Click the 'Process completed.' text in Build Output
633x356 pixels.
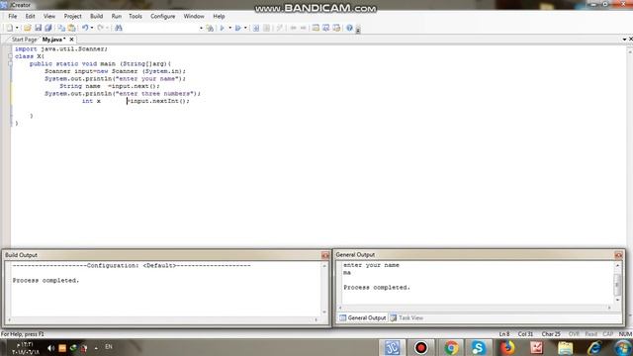click(x=45, y=280)
